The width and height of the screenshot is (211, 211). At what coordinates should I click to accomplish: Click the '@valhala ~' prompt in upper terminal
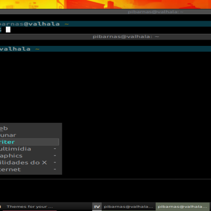coord(46,24)
